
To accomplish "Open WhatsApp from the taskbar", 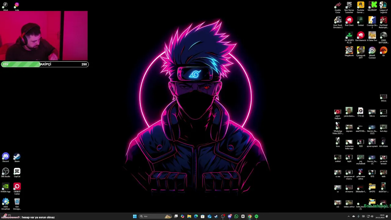I will coord(236,216).
